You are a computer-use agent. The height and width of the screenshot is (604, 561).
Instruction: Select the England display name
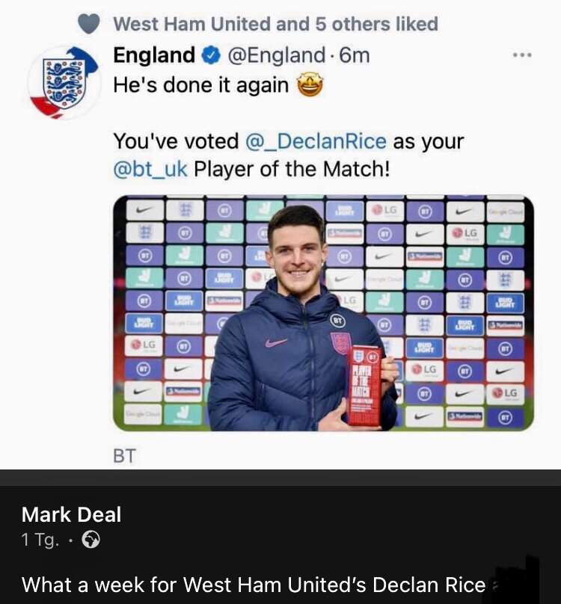point(154,55)
